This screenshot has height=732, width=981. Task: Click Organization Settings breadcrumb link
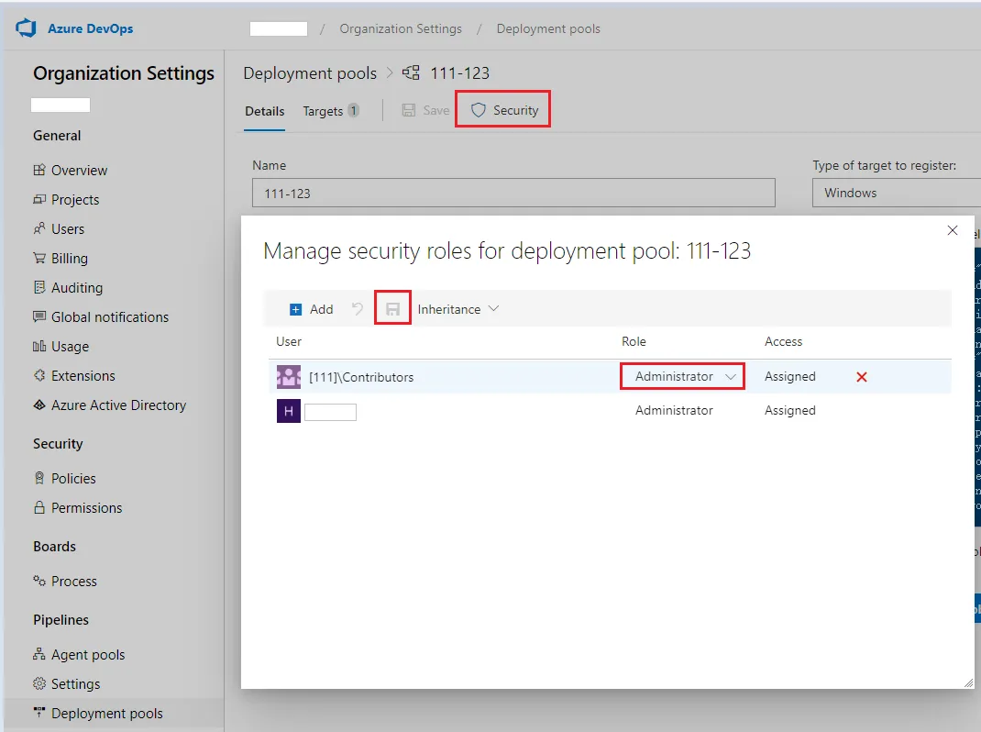401,28
